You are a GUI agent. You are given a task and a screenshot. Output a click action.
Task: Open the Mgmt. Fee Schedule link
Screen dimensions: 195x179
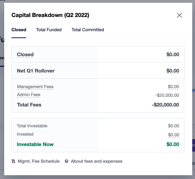39,161
